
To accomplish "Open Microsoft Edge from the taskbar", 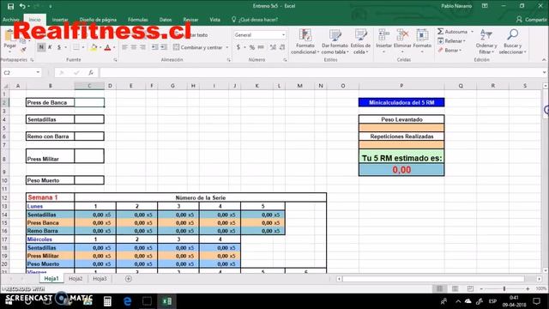I will click(x=128, y=301).
